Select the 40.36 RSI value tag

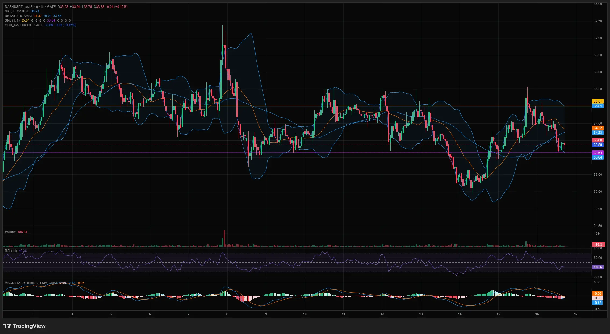coord(598,267)
